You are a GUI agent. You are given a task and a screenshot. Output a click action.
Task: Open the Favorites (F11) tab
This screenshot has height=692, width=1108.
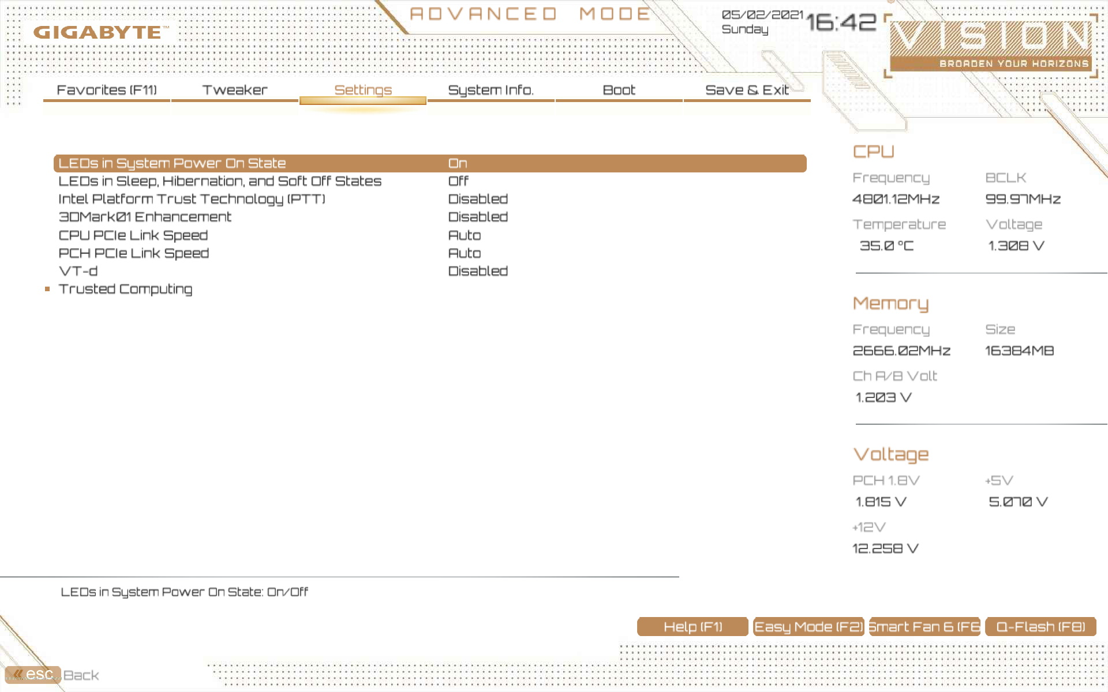point(107,90)
